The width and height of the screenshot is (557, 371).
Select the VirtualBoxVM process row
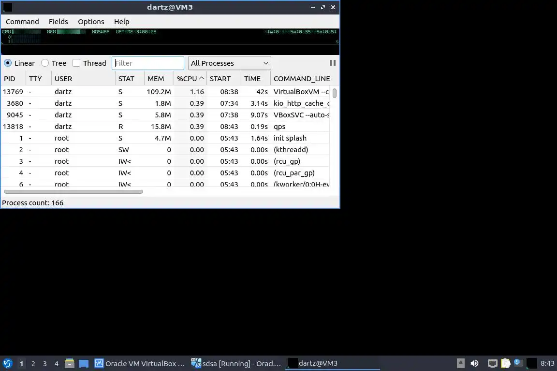165,92
